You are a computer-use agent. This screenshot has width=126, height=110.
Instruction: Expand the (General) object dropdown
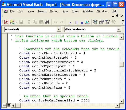coord(59,29)
